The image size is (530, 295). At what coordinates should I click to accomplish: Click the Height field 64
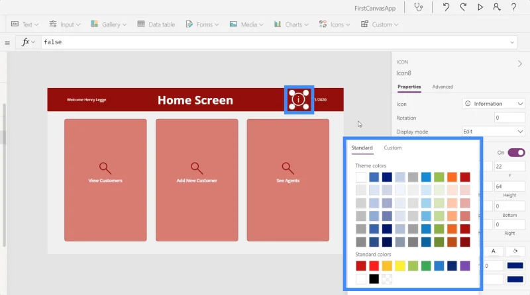509,187
